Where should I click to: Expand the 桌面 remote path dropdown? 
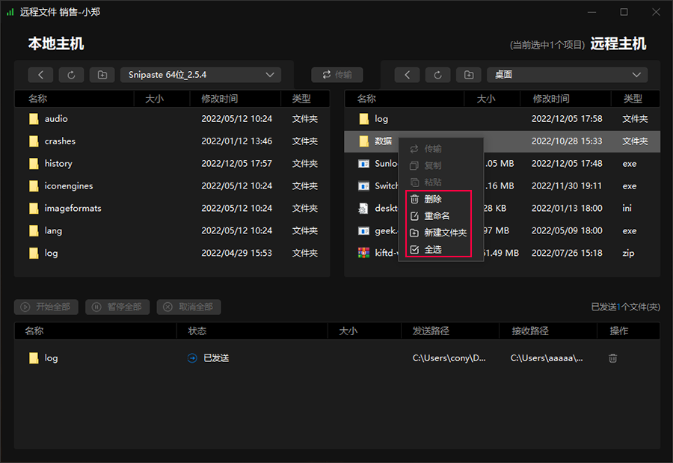567,75
